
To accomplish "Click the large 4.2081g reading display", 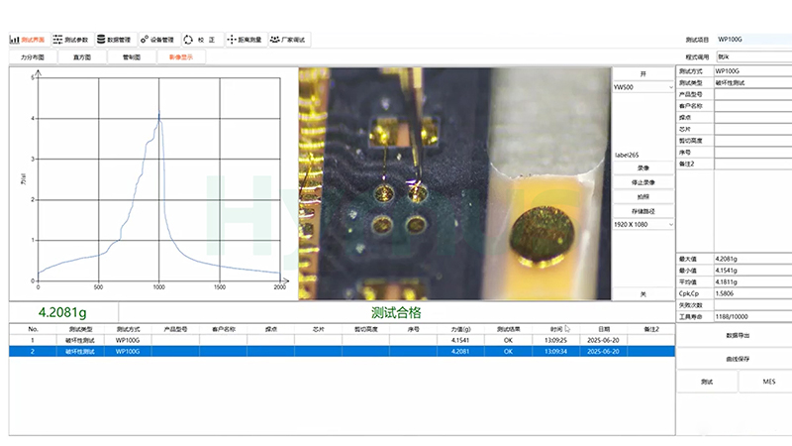I will tap(62, 312).
